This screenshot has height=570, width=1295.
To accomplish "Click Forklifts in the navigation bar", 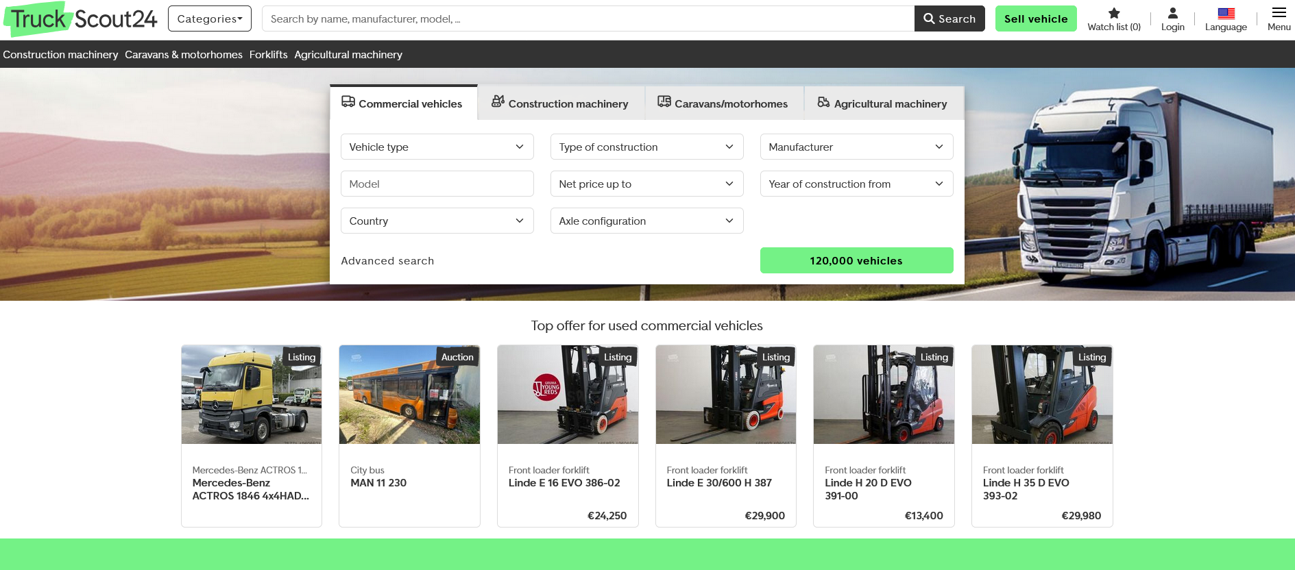I will (x=268, y=54).
